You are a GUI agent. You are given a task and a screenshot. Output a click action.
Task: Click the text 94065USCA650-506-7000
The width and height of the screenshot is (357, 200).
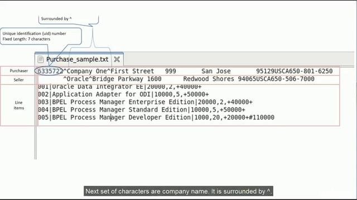point(276,79)
